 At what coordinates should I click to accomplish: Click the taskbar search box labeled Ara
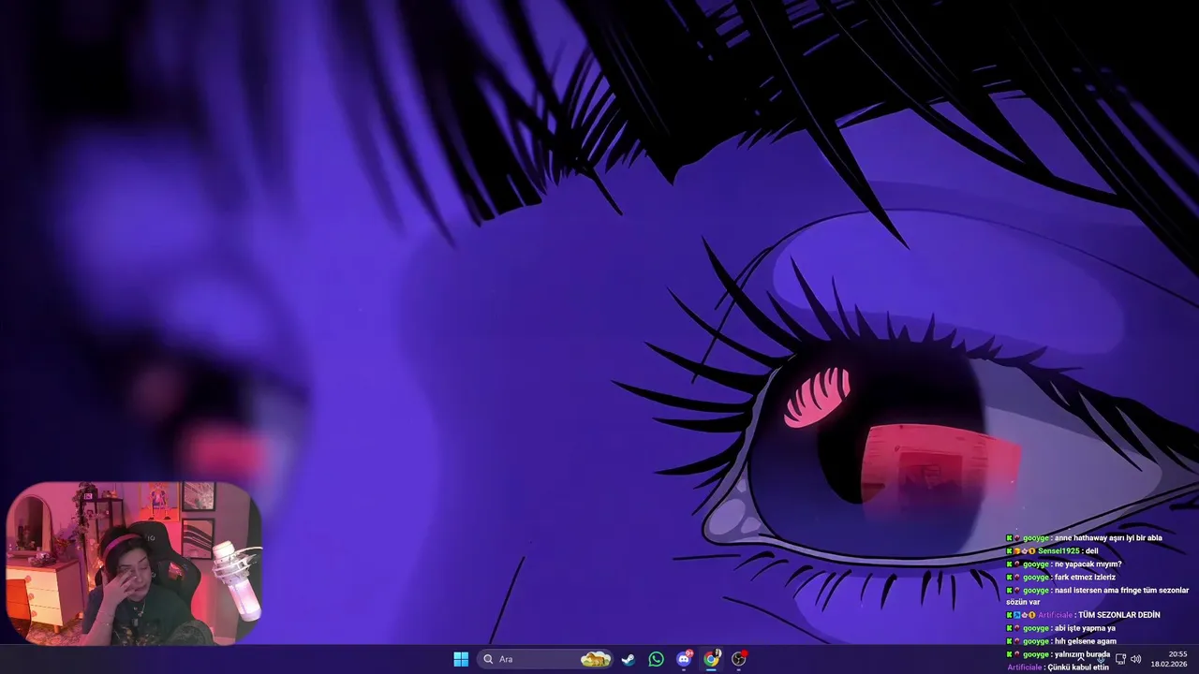544,659
